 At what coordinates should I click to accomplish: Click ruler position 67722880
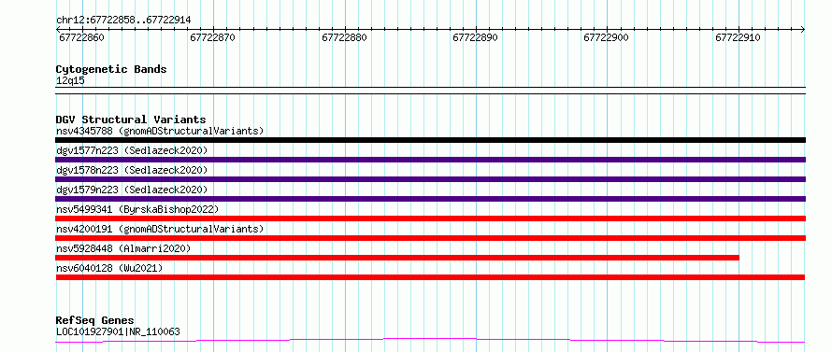344,37
